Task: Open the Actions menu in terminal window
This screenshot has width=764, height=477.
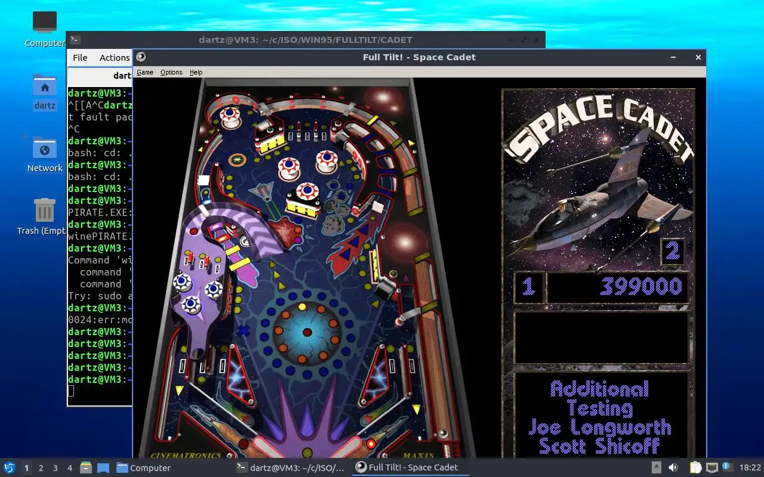Action: point(115,58)
